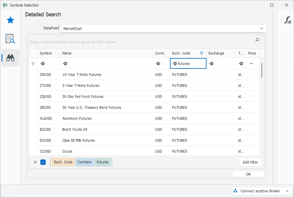Confirm with the OK button
Image resolution: width=294 pixels, height=198 pixels.
coord(248,174)
